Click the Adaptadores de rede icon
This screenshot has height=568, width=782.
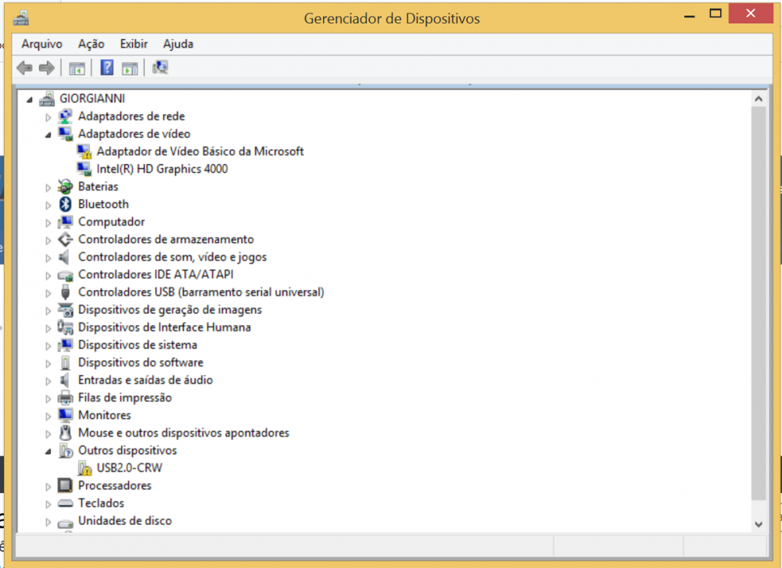(x=66, y=116)
